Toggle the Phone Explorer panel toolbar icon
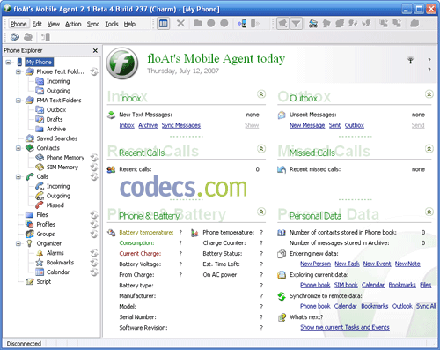Screen dimensions: 440x350 [x=164, y=24]
